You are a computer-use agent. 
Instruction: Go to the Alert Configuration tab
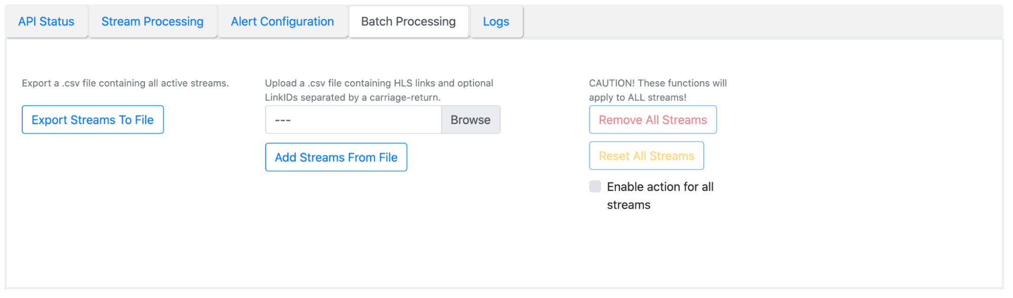pos(282,22)
